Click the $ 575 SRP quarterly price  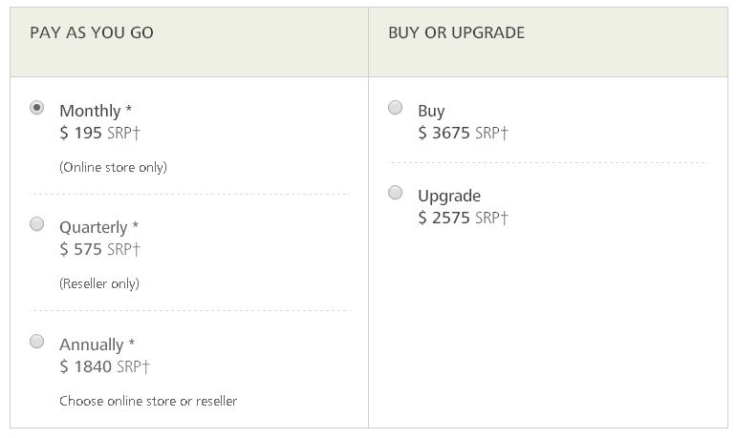[x=99, y=249]
